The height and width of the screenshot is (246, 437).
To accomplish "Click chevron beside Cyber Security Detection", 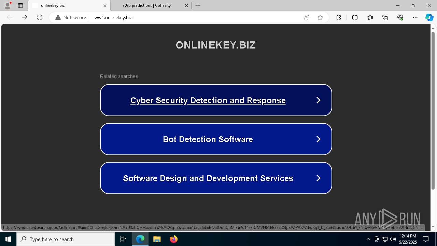I will click(x=318, y=100).
